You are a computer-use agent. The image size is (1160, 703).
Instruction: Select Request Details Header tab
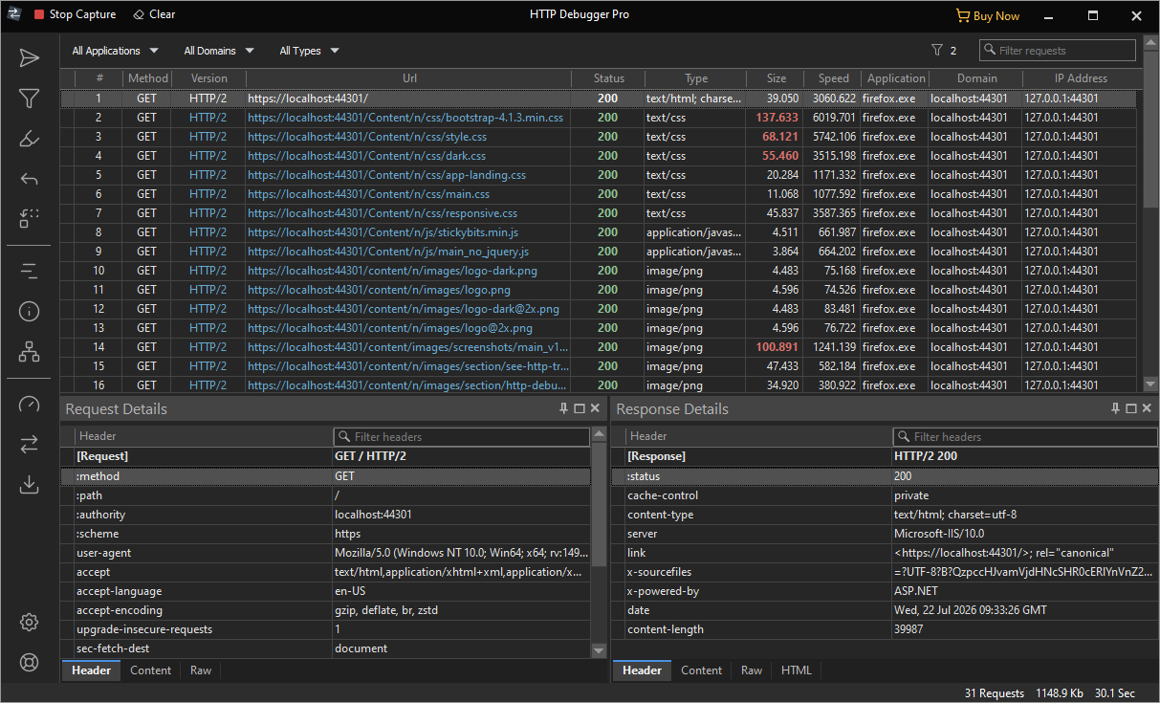92,670
